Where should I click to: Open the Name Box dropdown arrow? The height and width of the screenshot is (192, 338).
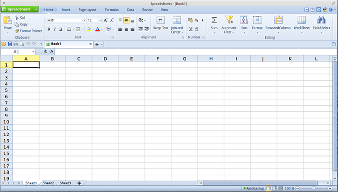[33, 52]
